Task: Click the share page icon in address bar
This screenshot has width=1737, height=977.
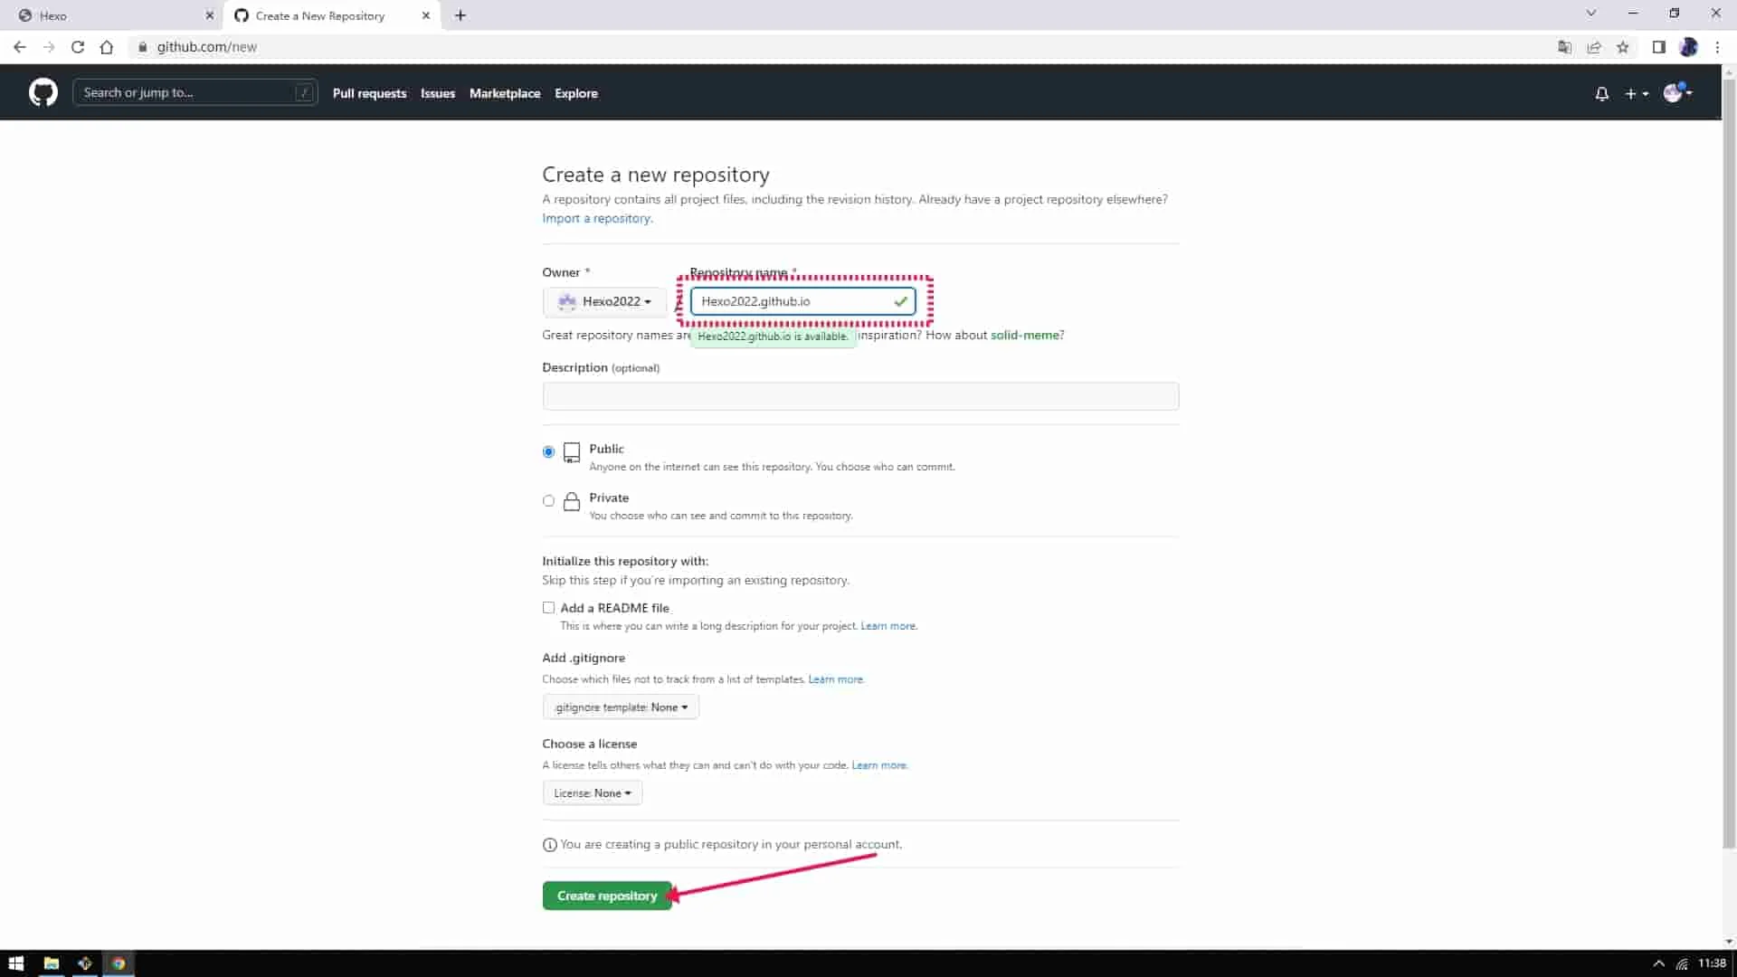Action: click(x=1594, y=47)
